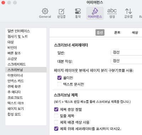Select 코르크보드 in the sidebar
This screenshot has width=142, height=135.
(26, 97)
